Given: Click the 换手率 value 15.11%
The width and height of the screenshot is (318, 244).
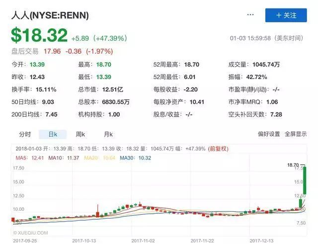Looking at the screenshot, I should click(x=46, y=89).
